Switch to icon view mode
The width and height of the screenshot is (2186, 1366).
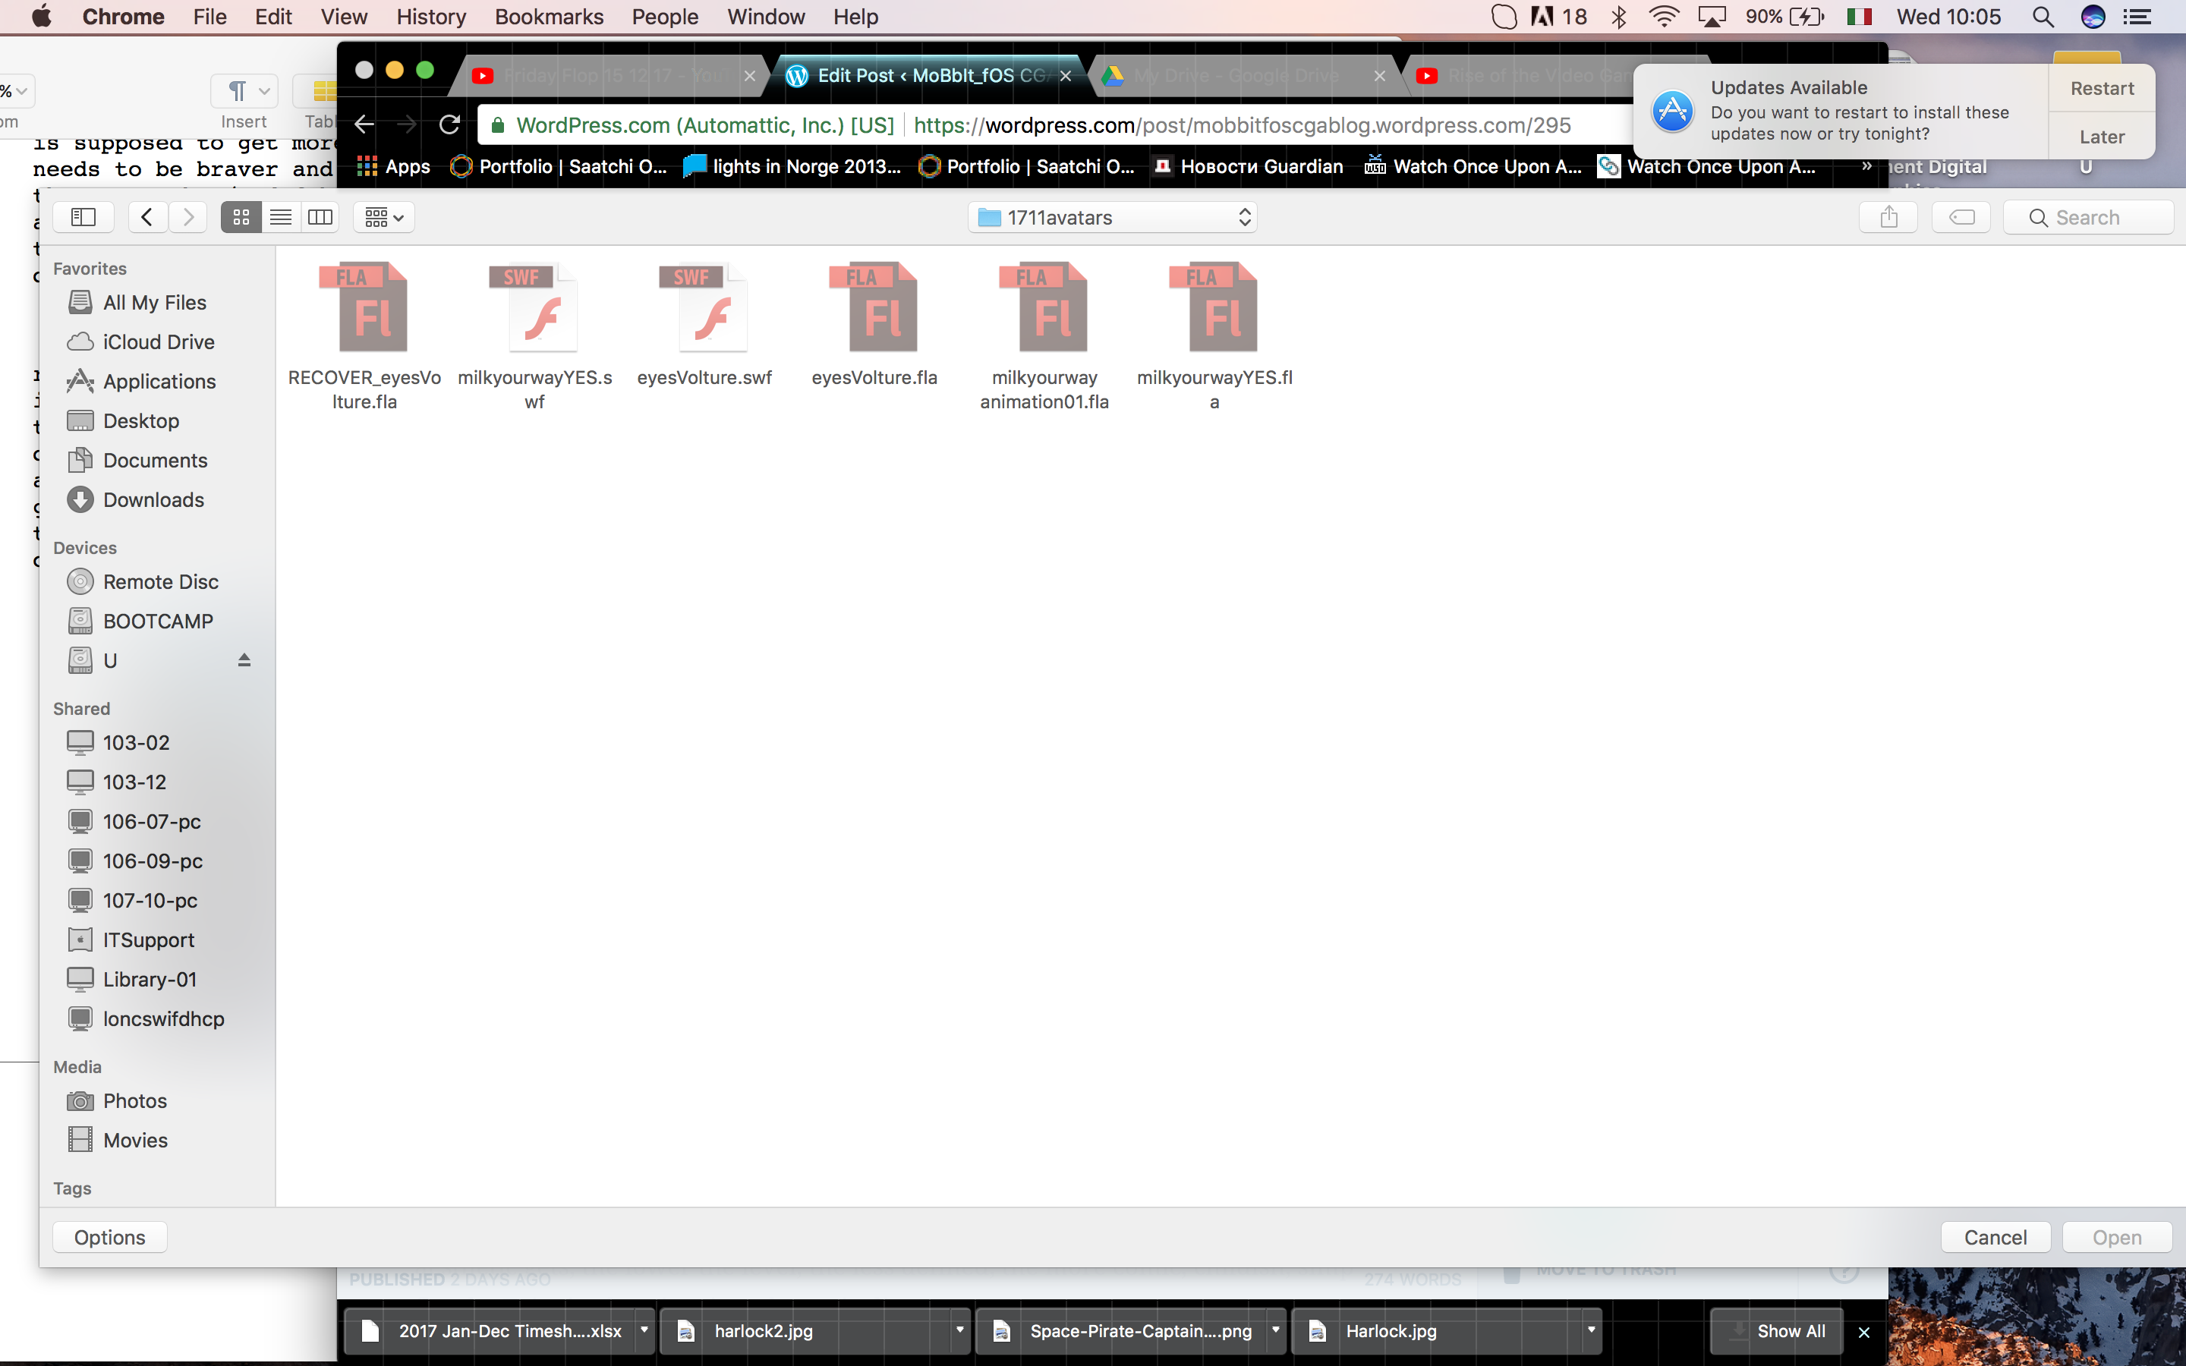[241, 217]
